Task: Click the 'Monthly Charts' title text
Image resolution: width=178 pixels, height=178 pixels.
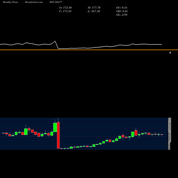Action: [x=10, y=2]
